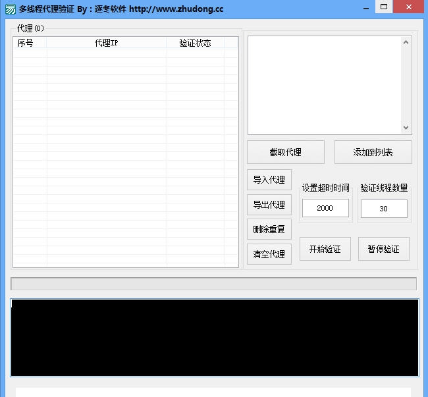This screenshot has height=397, width=428.
Task: Click the 代理(0) group label
Action: point(30,28)
